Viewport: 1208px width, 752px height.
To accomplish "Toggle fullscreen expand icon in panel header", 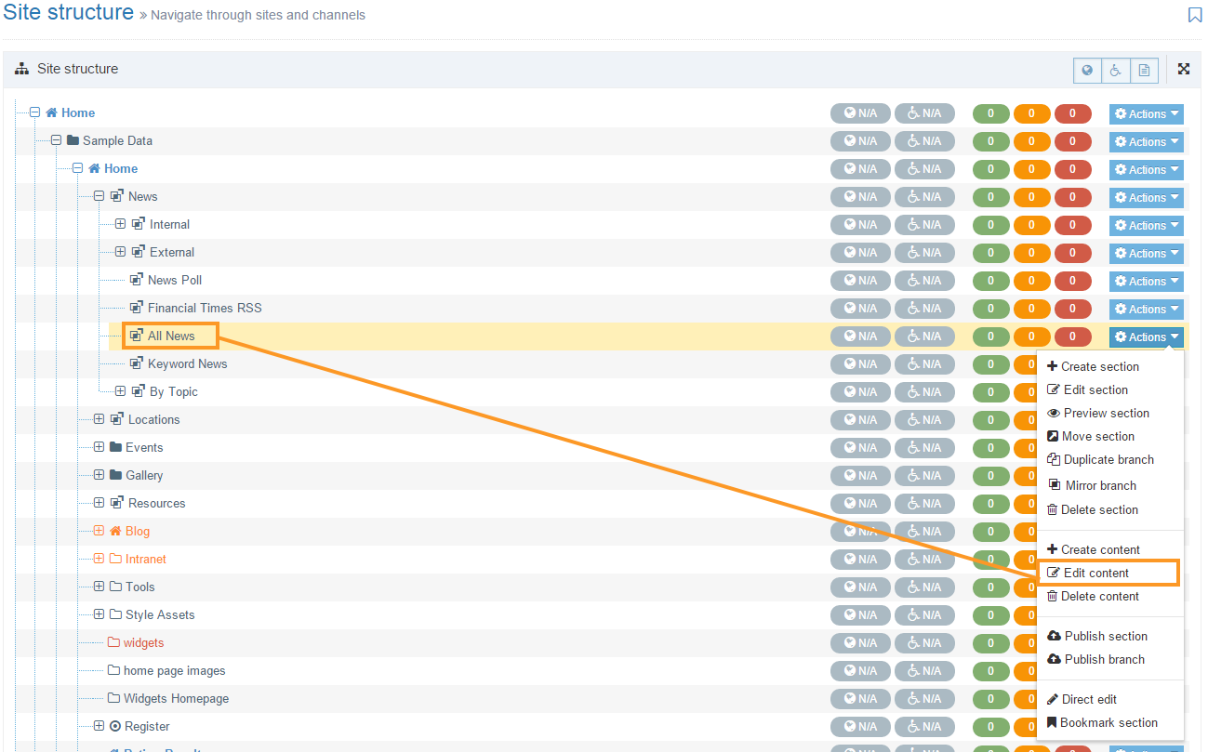I will 1184,69.
